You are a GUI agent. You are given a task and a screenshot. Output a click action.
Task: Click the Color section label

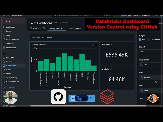(x=141, y=99)
